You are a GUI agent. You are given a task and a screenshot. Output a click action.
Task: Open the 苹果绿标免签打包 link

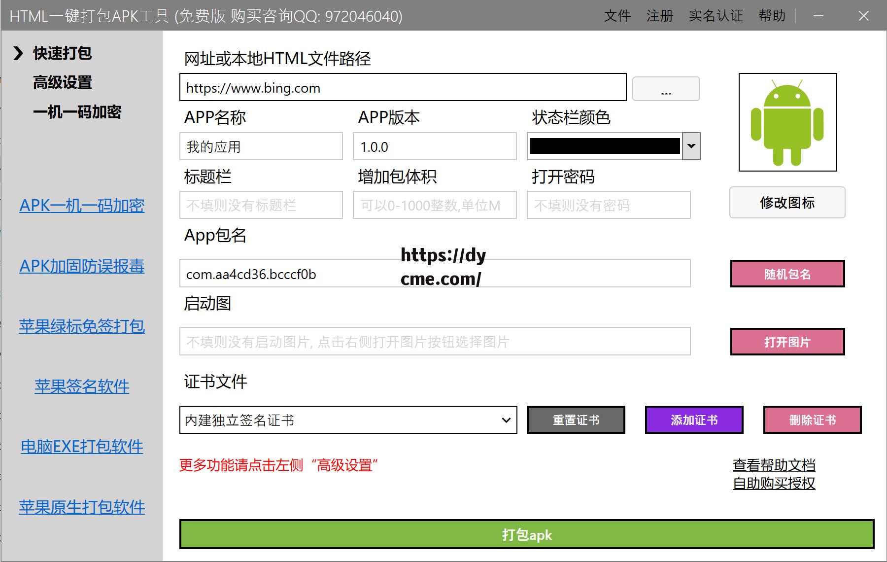click(82, 326)
